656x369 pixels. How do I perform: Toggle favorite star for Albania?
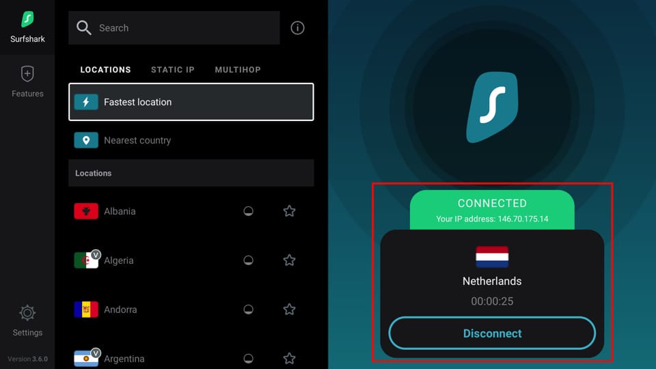point(289,211)
